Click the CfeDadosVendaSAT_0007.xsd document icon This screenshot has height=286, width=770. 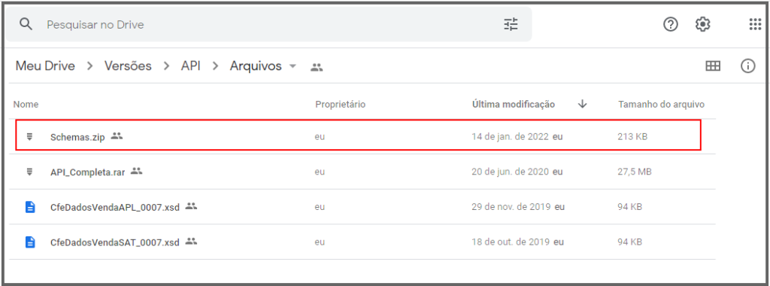tap(30, 242)
